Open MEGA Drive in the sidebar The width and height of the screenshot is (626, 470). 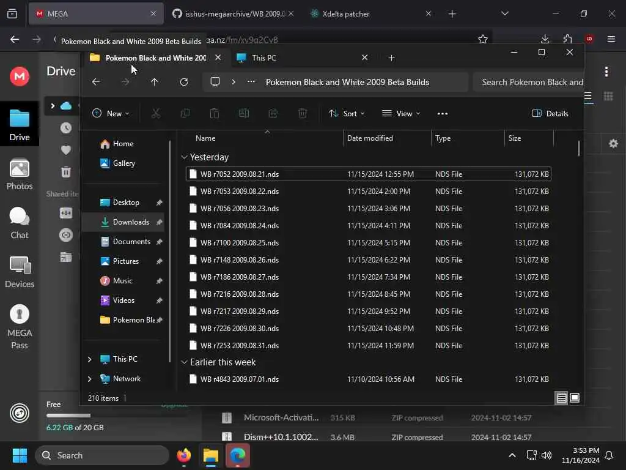click(19, 124)
